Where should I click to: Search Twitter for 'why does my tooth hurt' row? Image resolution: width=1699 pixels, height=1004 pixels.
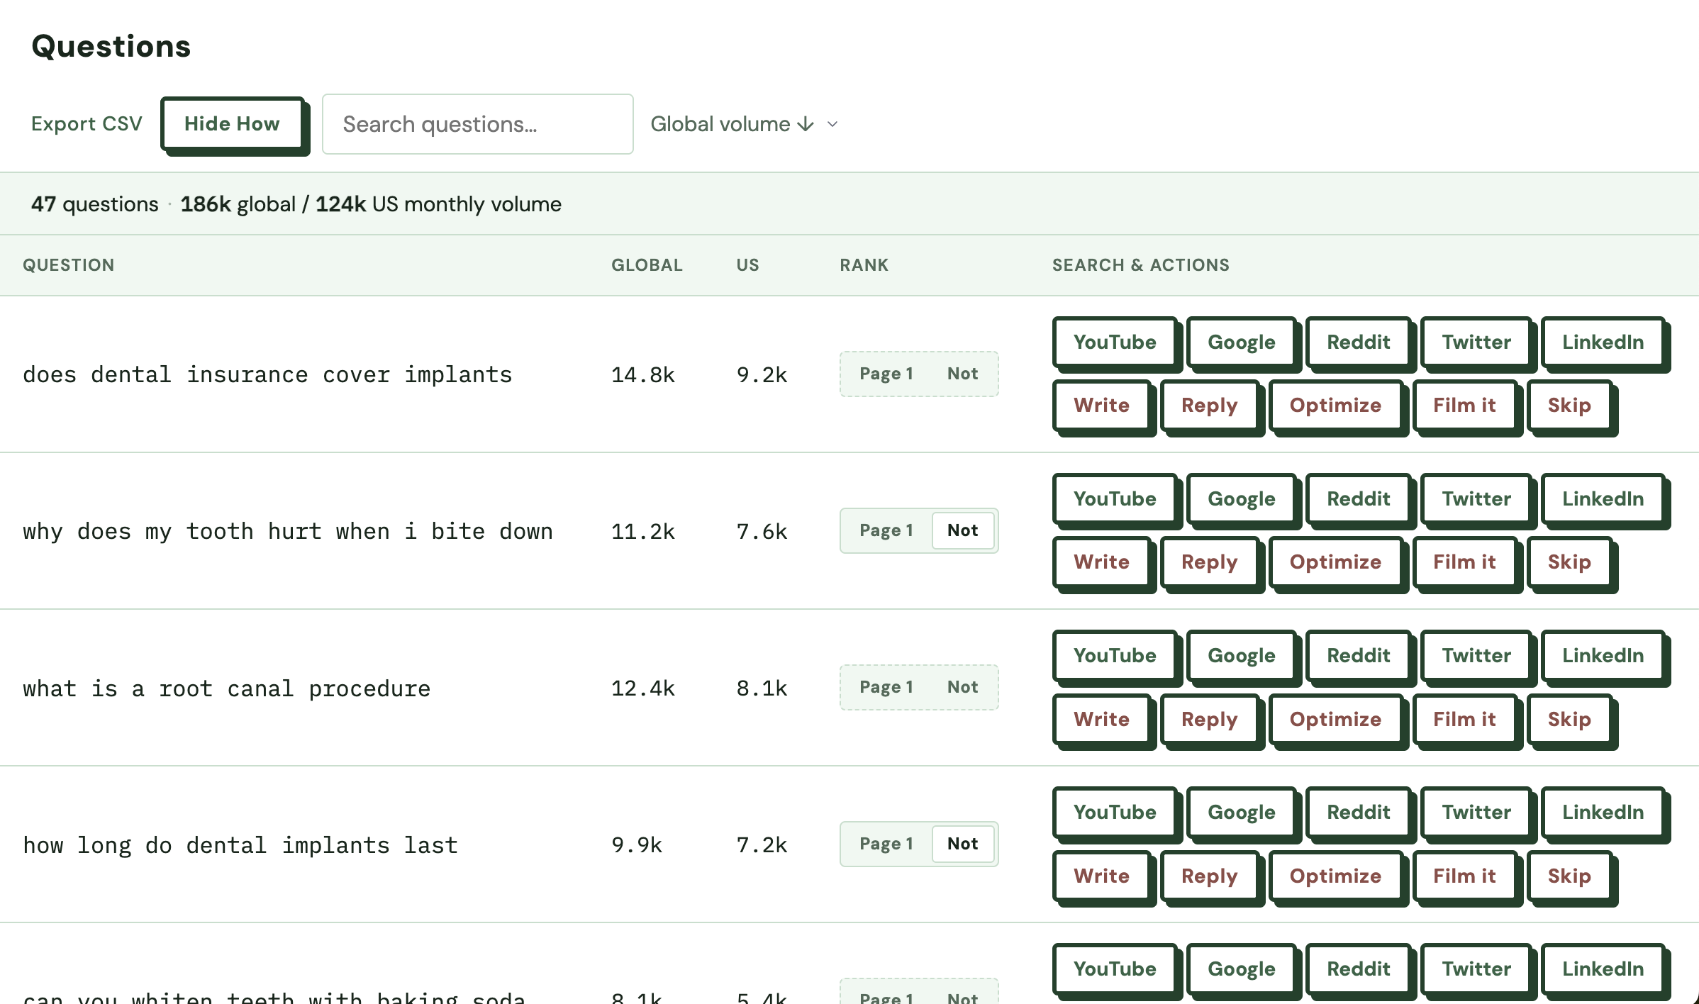1476,498
